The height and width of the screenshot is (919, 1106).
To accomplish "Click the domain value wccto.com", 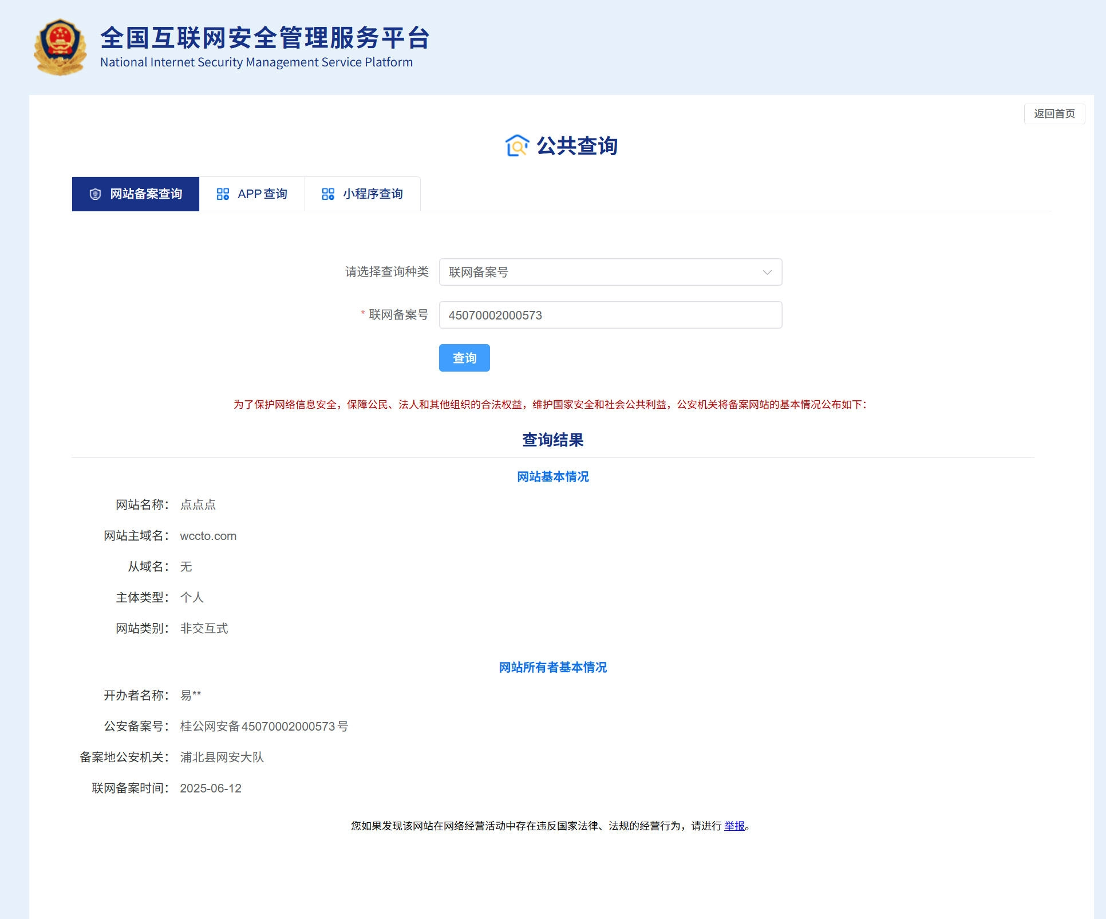I will (x=208, y=536).
